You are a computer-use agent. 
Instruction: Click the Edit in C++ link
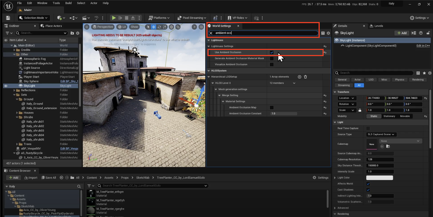423,46
